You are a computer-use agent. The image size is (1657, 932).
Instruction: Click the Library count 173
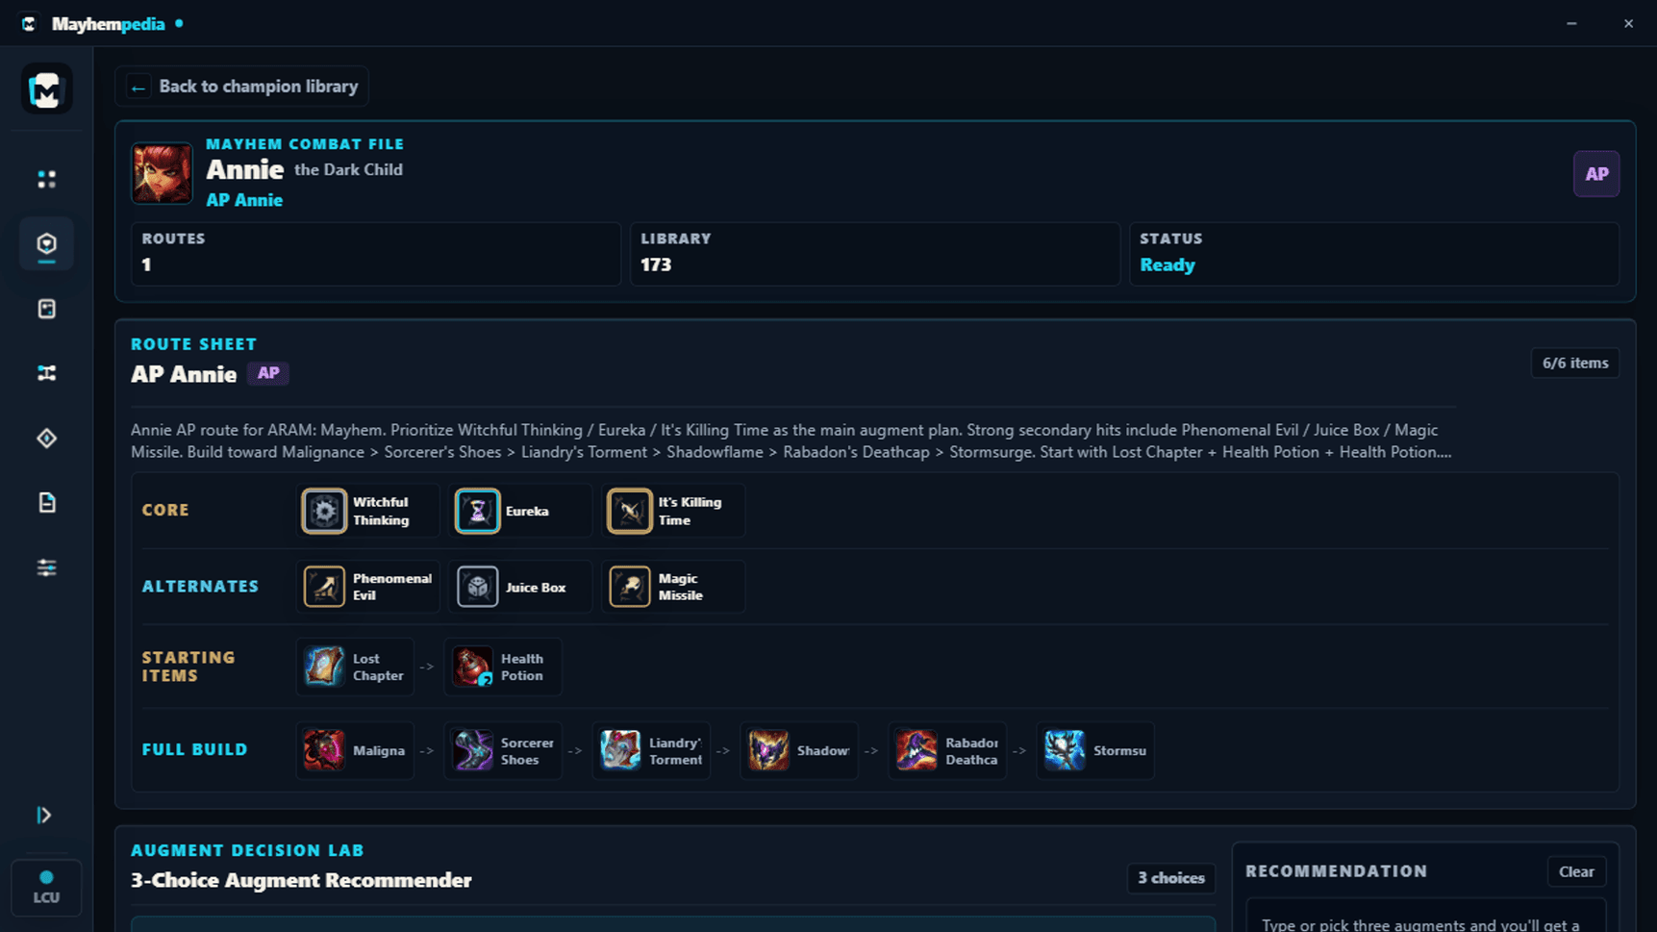[656, 265]
